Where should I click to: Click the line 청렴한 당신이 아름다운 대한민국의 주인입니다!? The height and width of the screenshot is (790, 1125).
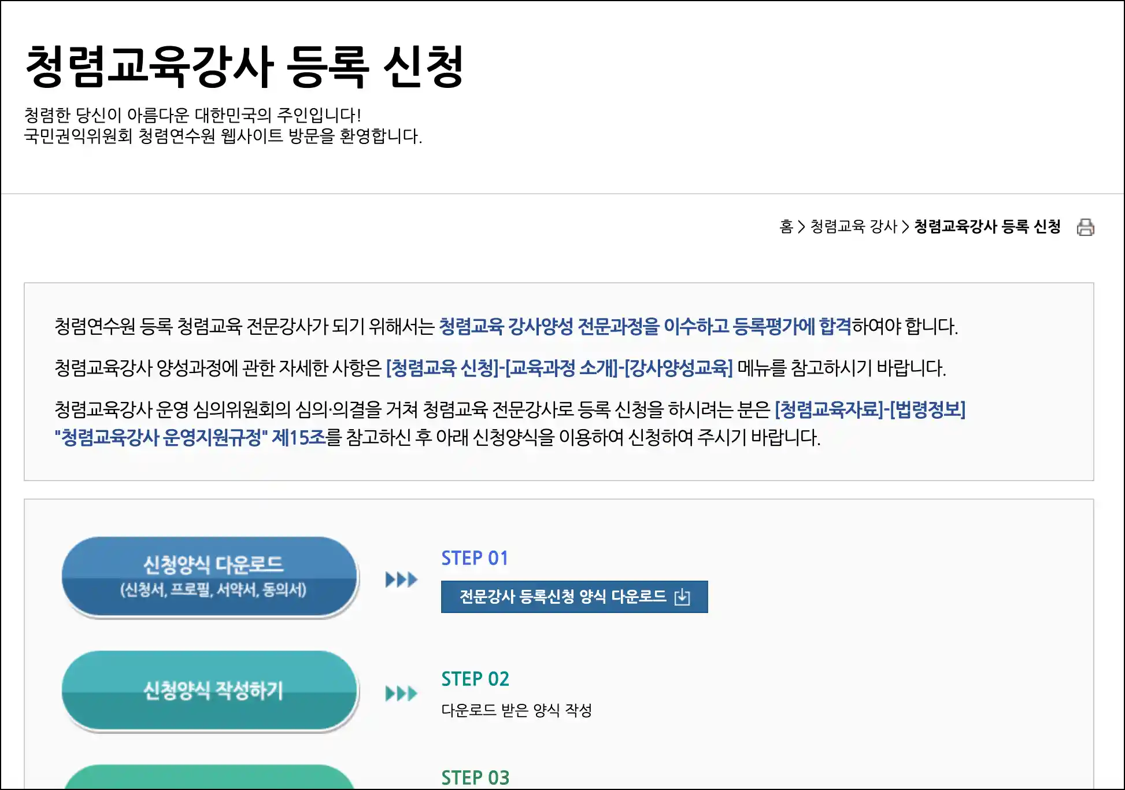193,115
